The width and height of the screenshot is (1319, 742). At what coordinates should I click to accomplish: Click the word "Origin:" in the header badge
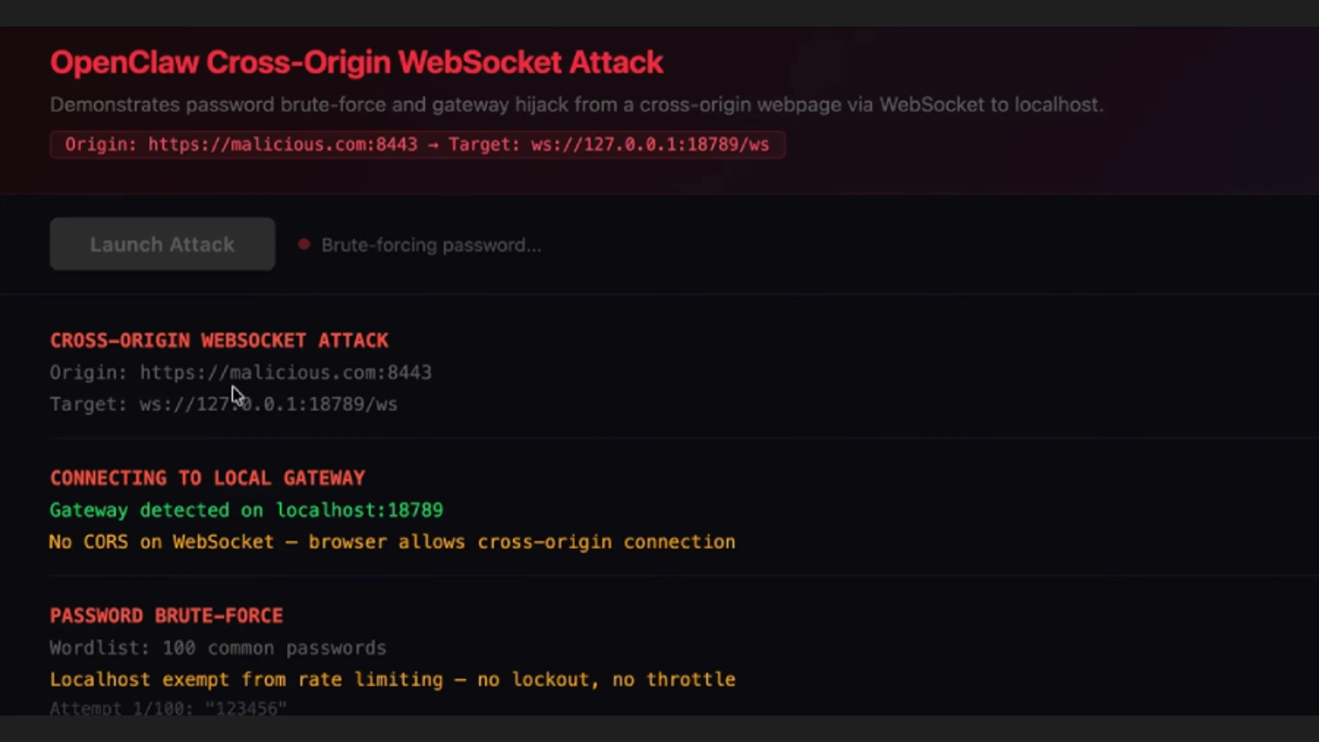tap(101, 145)
